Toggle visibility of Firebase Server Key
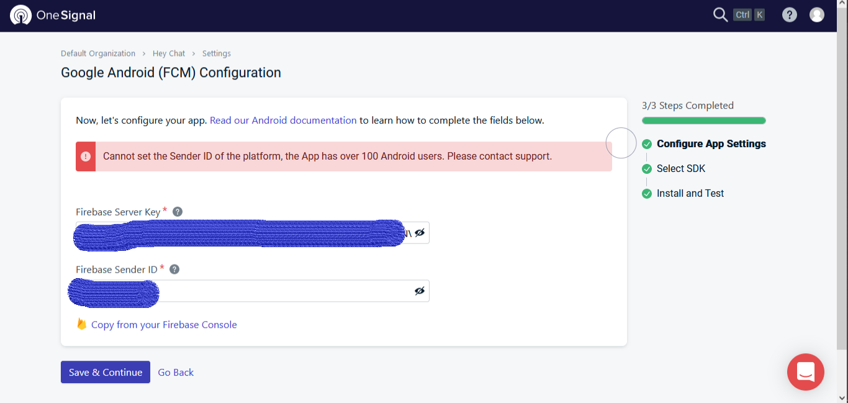Image resolution: width=848 pixels, height=403 pixels. click(x=420, y=233)
